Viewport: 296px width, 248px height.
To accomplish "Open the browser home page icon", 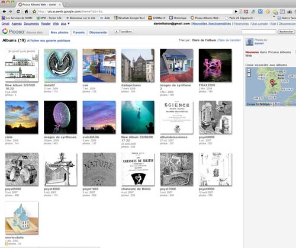I will click(x=26, y=11).
